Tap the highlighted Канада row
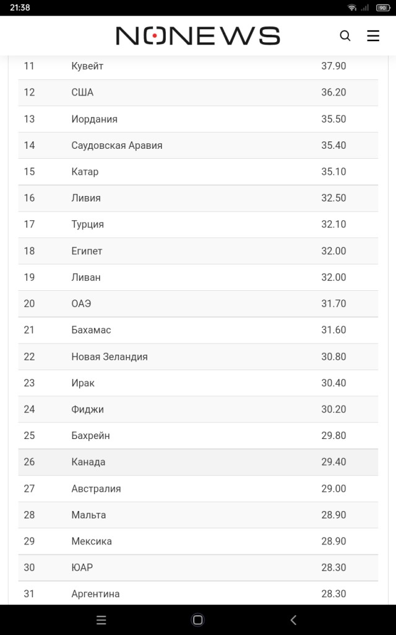This screenshot has height=635, width=396. tap(198, 462)
